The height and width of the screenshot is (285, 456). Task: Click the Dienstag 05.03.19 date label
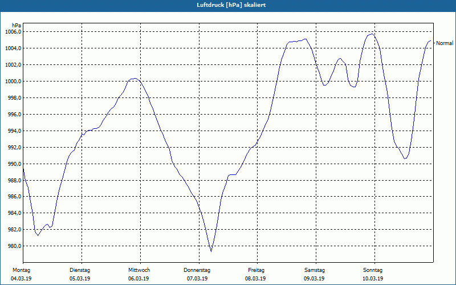click(80, 274)
